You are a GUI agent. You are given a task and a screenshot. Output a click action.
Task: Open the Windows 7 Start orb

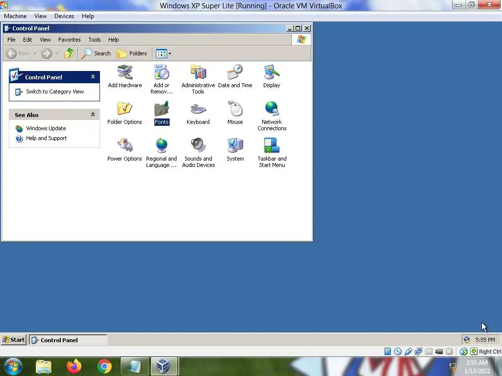pyautogui.click(x=13, y=366)
